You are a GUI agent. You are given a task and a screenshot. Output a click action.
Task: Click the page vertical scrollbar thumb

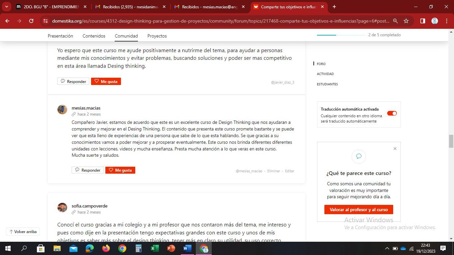pyautogui.click(x=451, y=141)
